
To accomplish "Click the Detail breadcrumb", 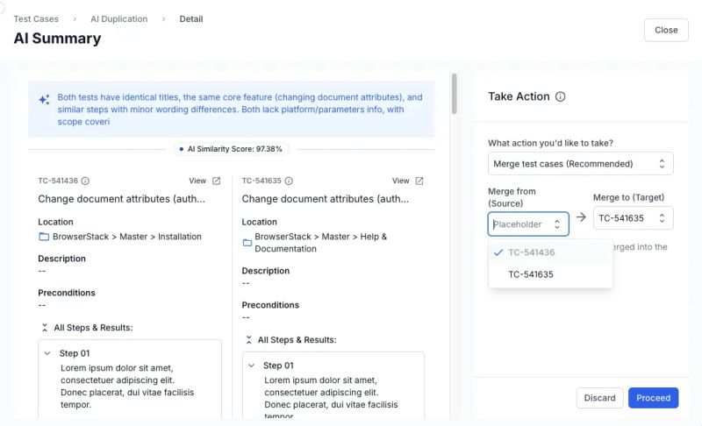I will tap(191, 18).
